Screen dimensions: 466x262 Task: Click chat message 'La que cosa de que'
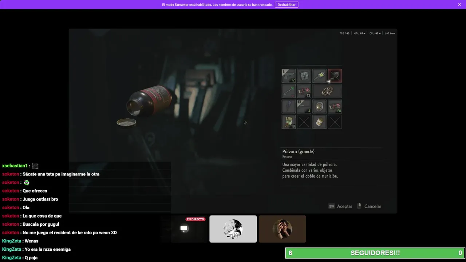coord(42,216)
